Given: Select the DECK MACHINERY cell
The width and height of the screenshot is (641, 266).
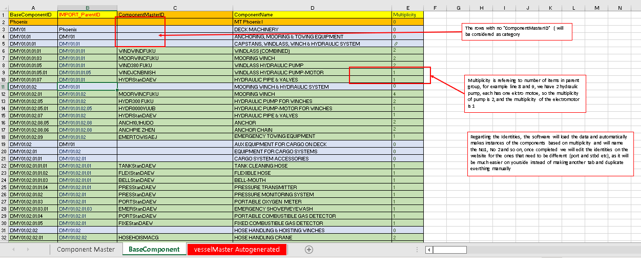Looking at the screenshot, I should [x=312, y=29].
